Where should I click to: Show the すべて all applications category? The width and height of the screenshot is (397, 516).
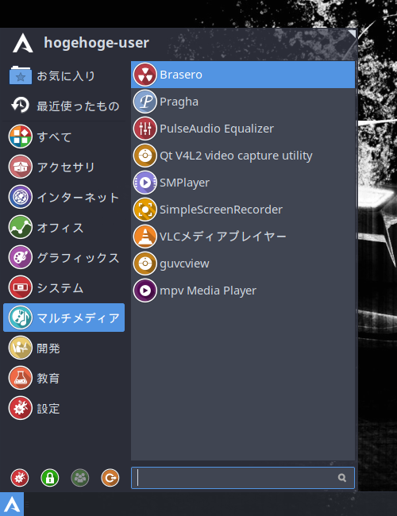[x=64, y=137]
